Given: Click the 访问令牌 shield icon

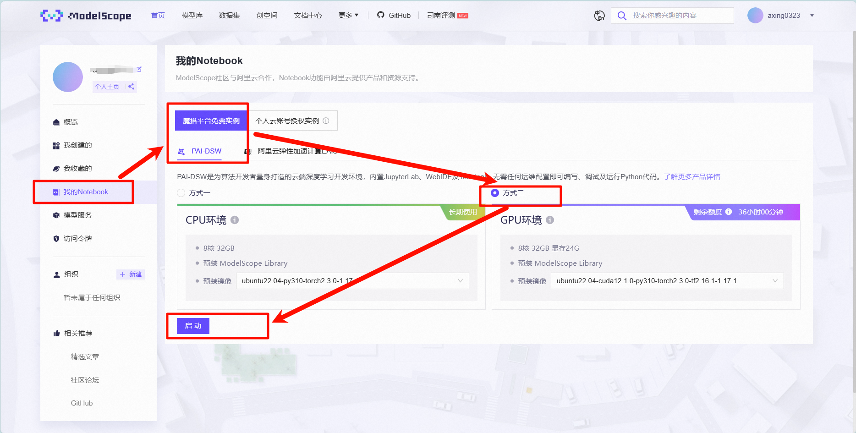Looking at the screenshot, I should [56, 239].
